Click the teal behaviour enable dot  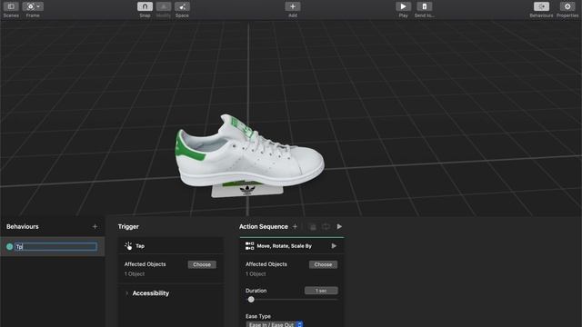10,246
